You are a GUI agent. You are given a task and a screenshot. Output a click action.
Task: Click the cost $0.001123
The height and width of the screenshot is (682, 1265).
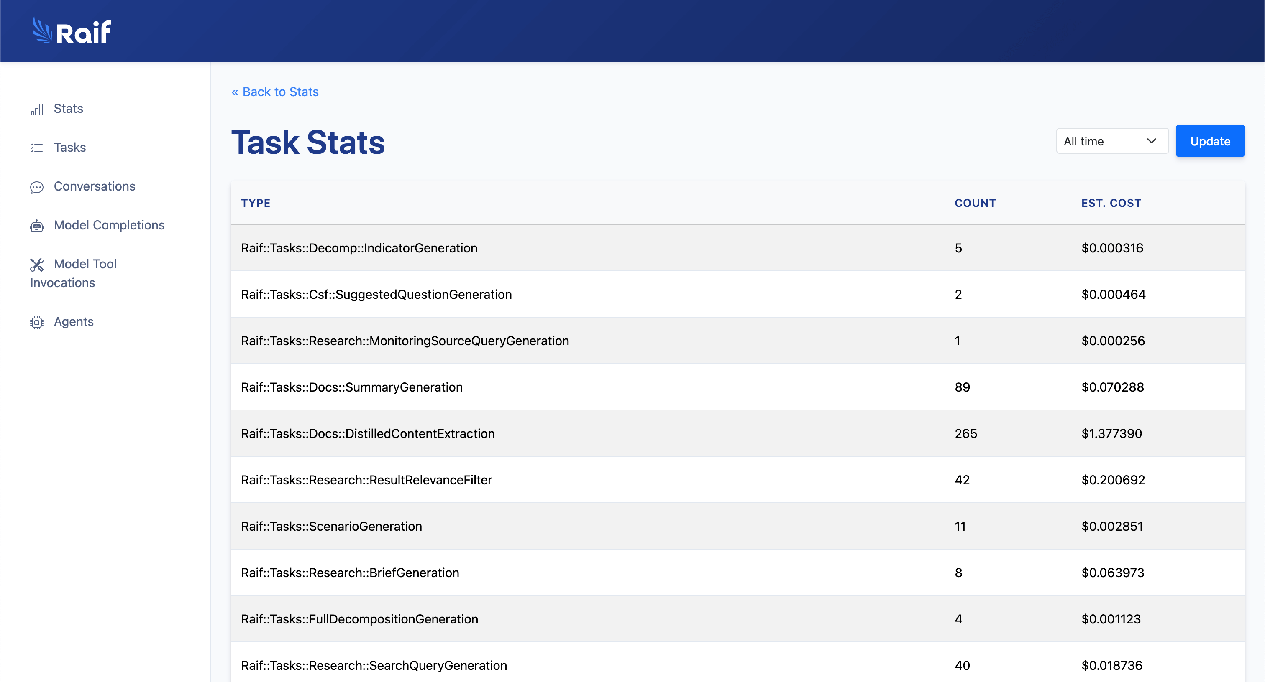point(1111,619)
